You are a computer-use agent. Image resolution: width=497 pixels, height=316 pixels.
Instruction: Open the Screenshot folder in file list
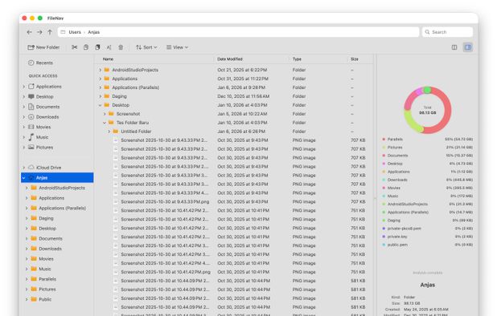[124, 114]
